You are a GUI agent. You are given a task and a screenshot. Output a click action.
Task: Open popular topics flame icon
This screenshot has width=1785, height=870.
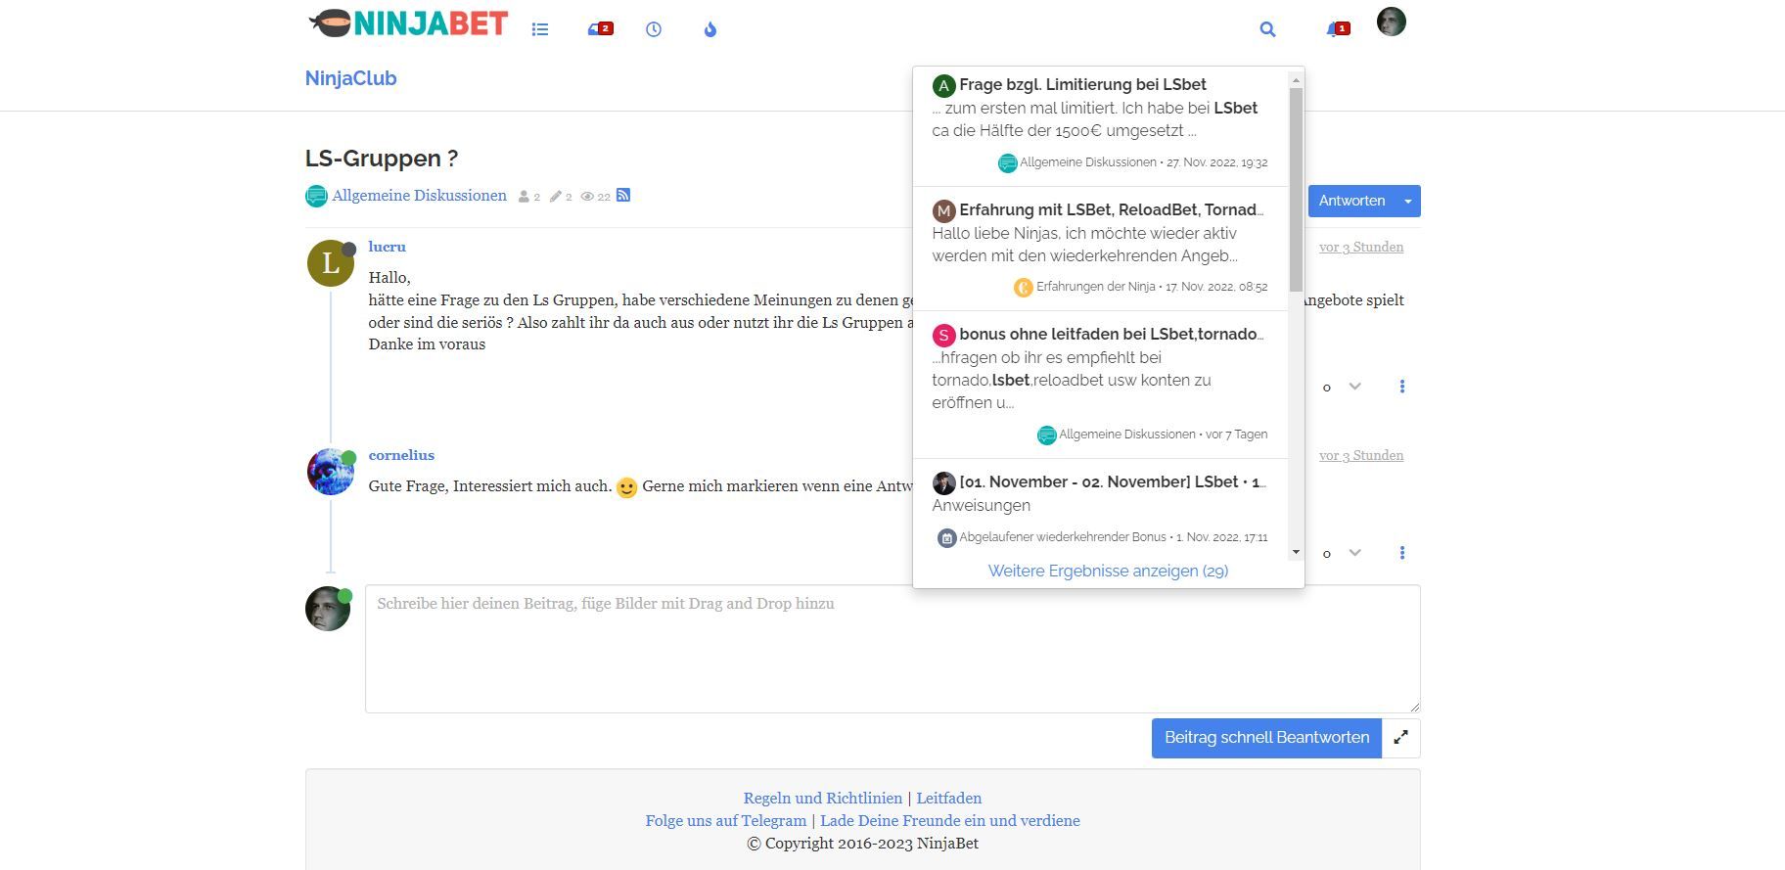[710, 29]
